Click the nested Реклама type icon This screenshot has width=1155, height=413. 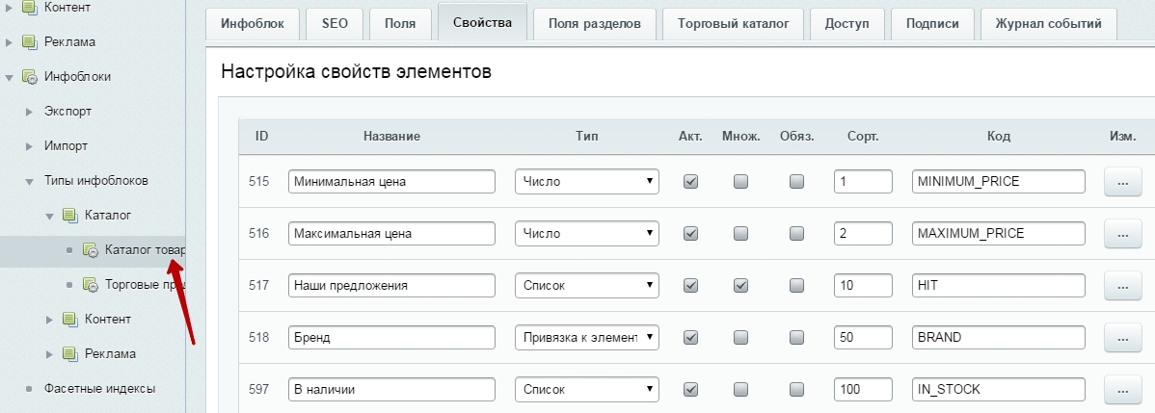click(70, 353)
